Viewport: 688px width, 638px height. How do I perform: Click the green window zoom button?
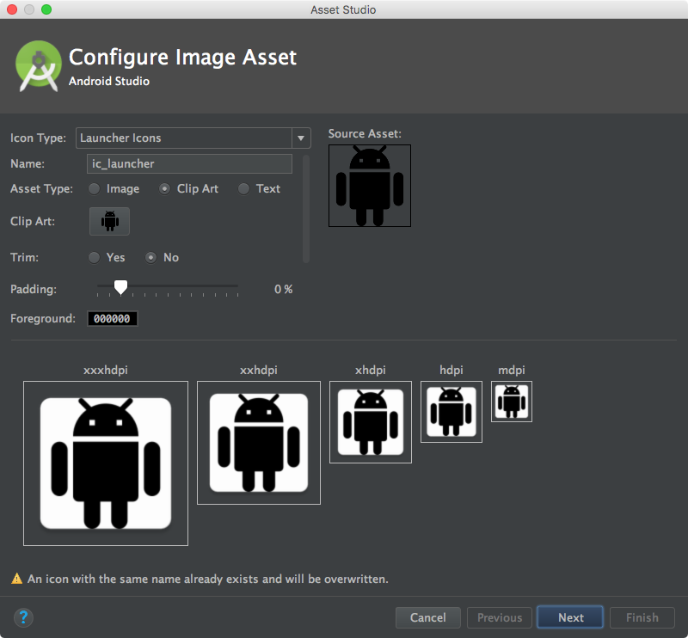tap(46, 9)
